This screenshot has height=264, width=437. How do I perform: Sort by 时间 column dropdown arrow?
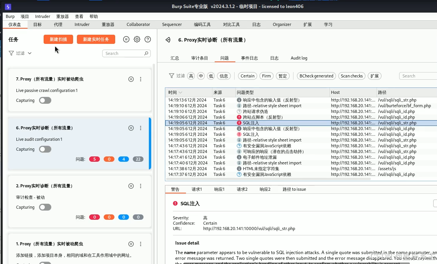point(180,92)
